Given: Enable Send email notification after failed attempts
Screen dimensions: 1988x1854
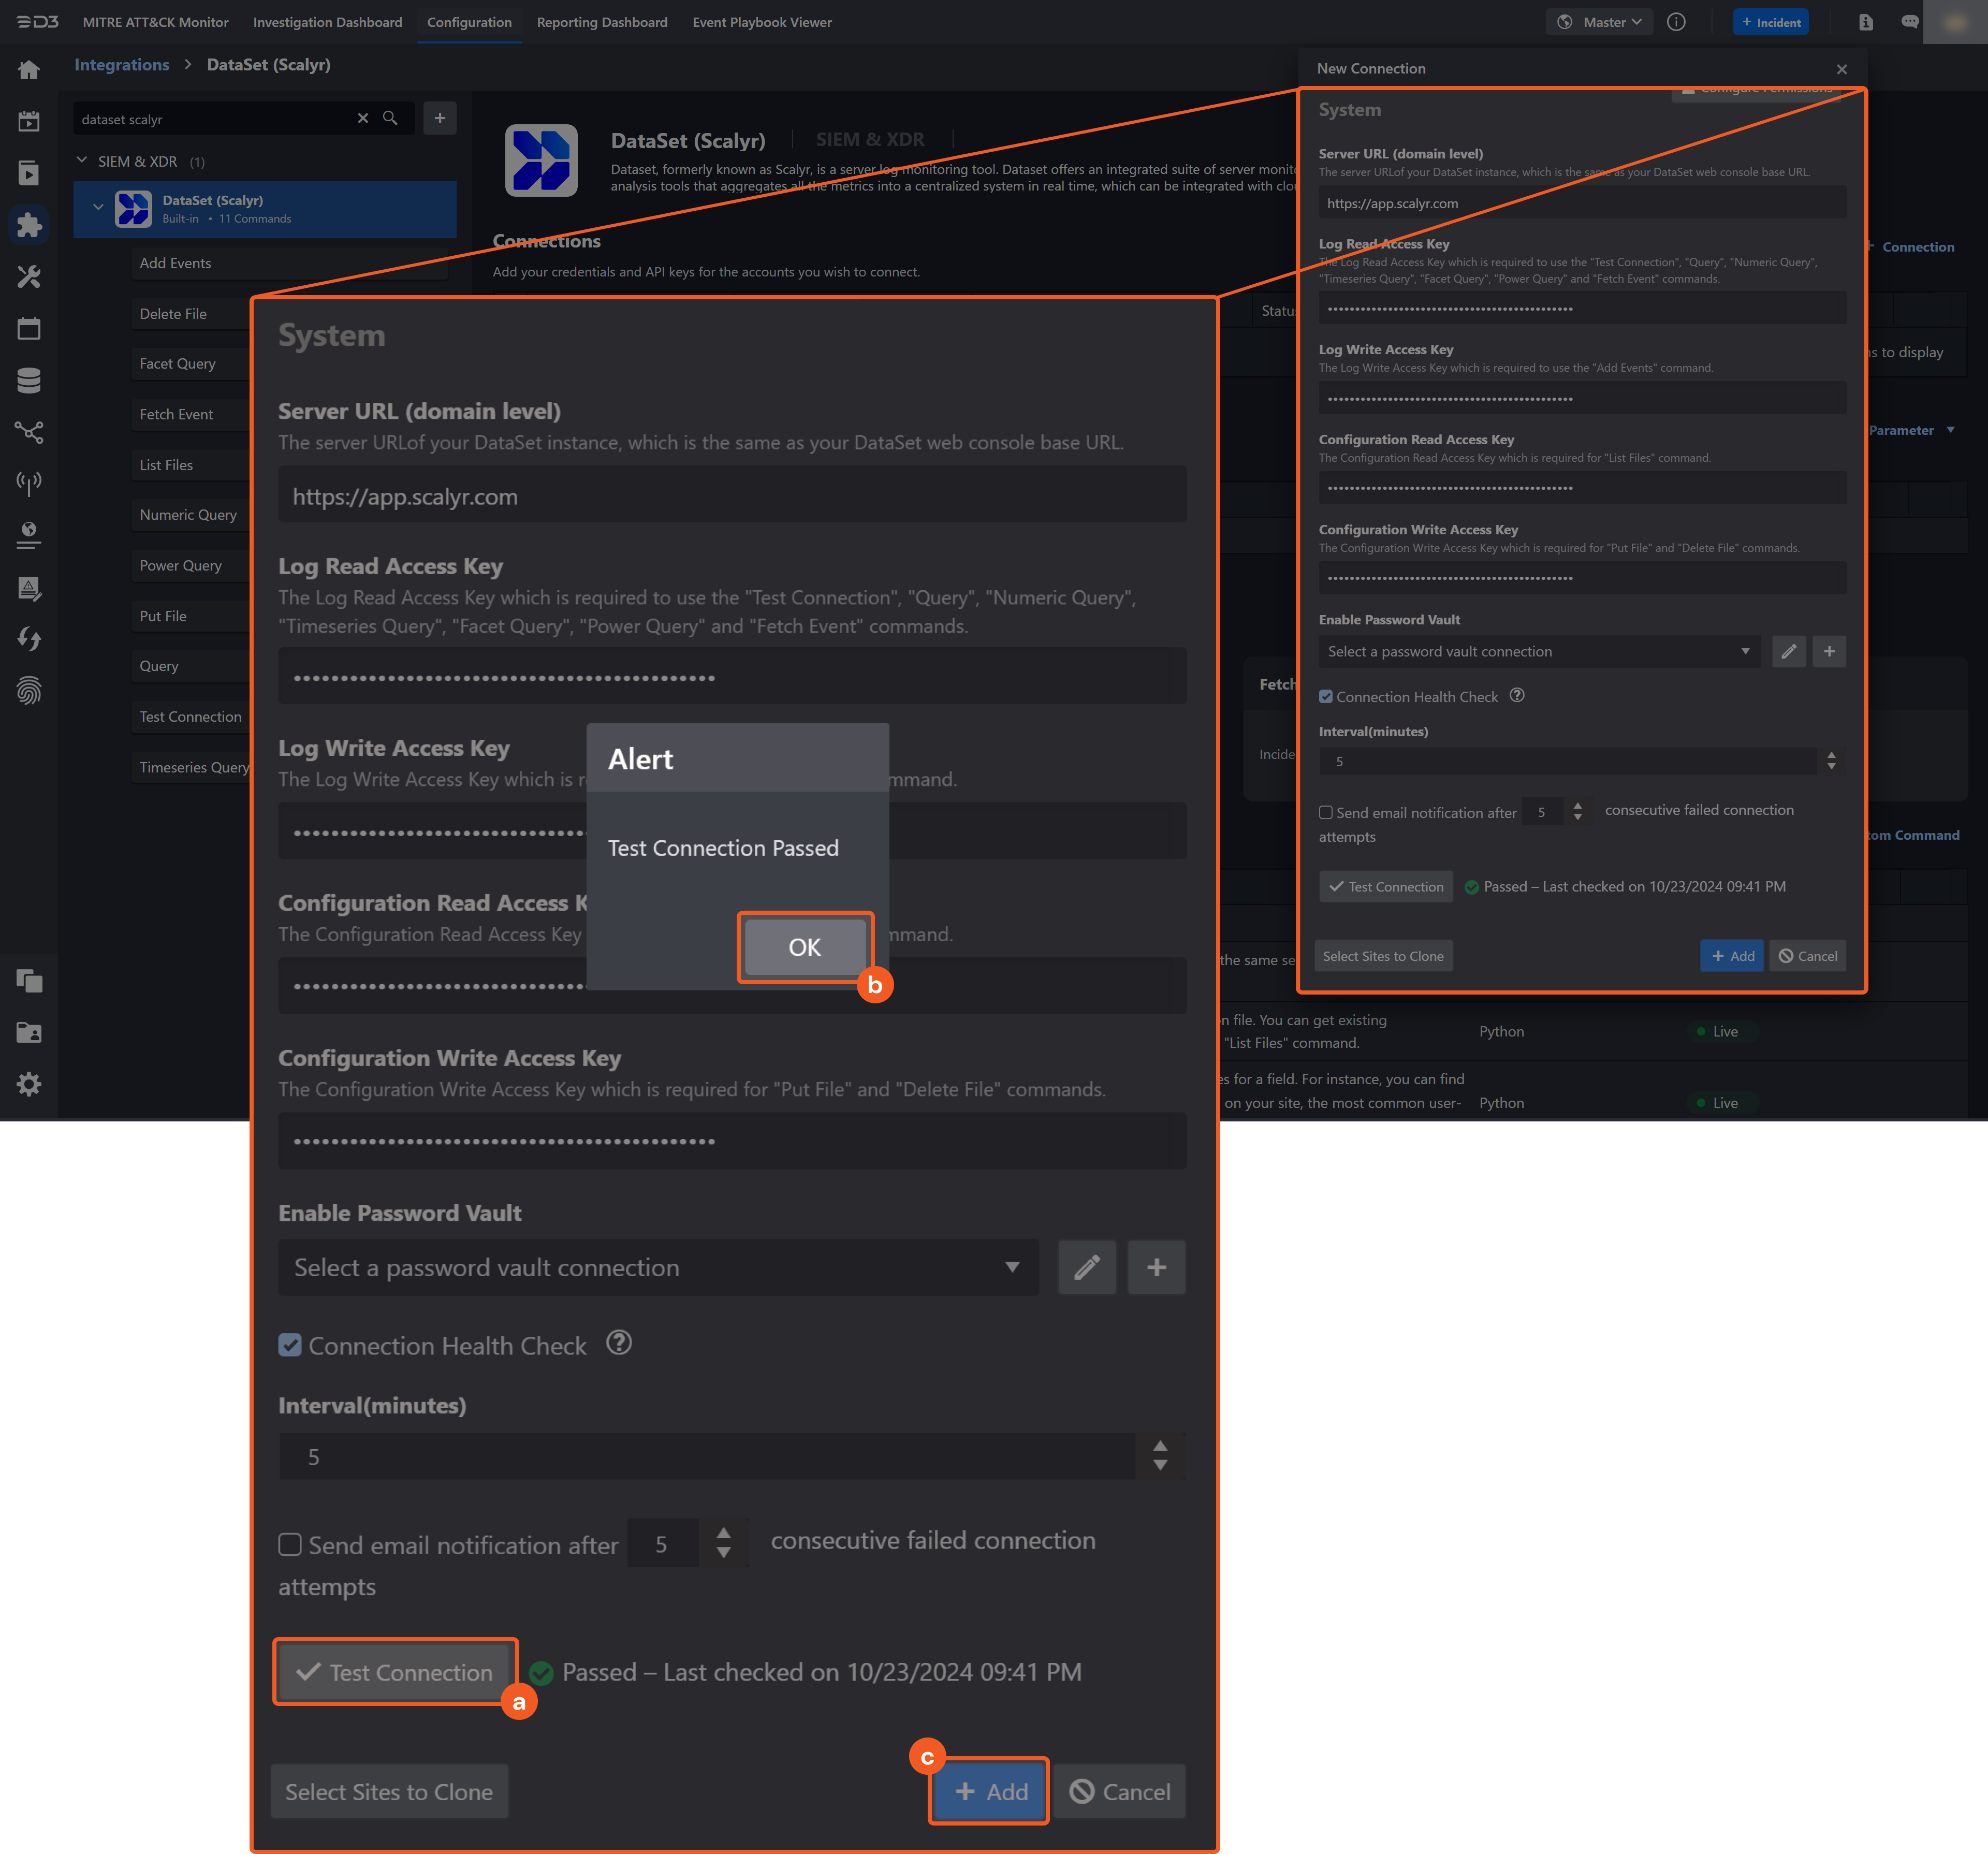Looking at the screenshot, I should point(290,1544).
